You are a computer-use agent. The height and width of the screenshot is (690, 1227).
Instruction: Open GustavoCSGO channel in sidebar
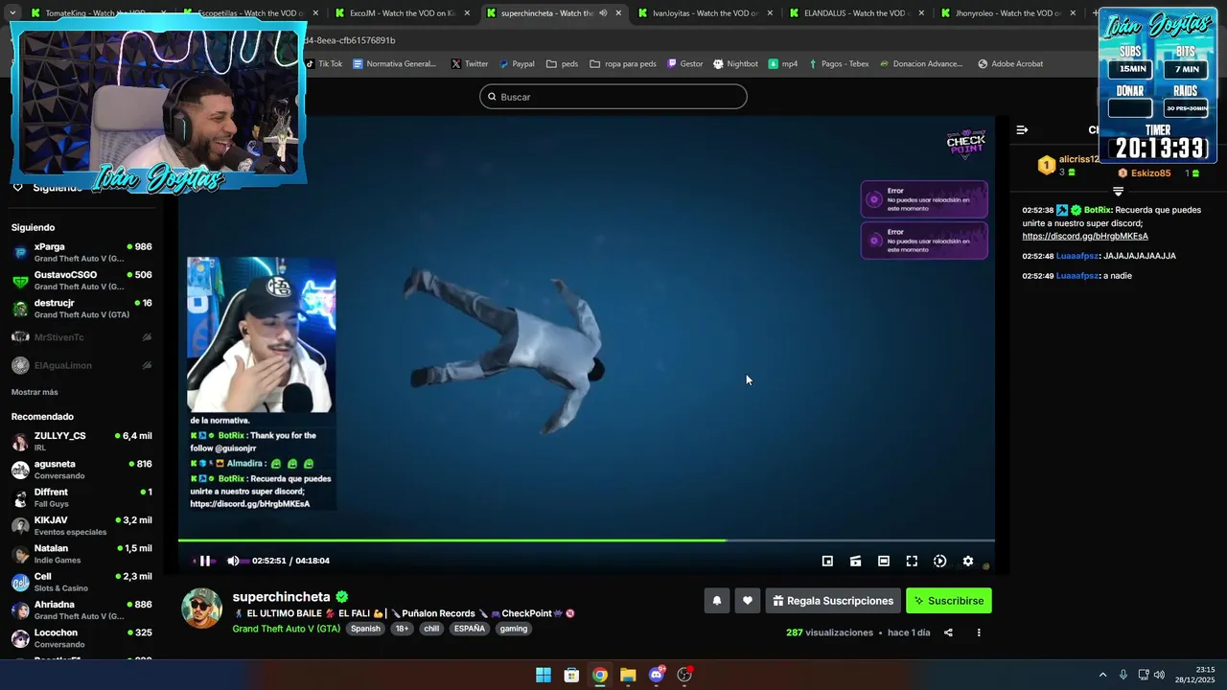click(81, 281)
